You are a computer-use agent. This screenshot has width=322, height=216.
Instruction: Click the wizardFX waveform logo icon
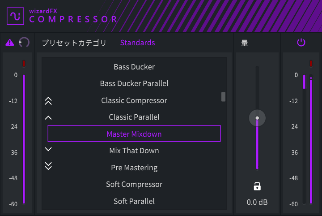[15, 16]
